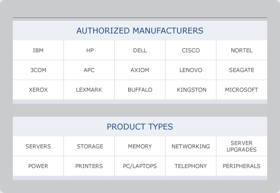
Task: Select the TELEPHONY product type
Action: pos(191,166)
